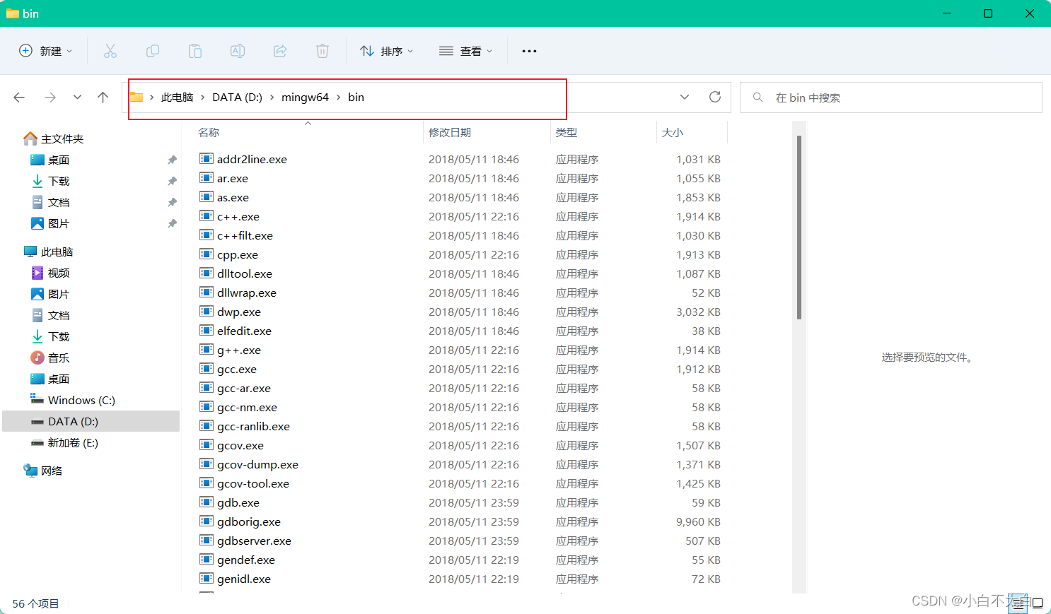Click the Share icon in toolbar

point(280,51)
